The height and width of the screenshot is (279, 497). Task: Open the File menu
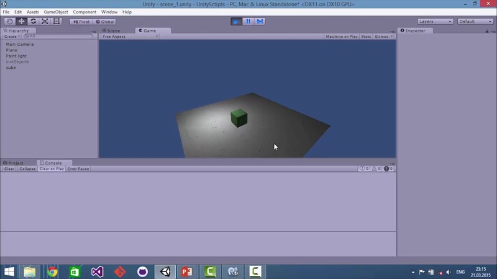coord(6,12)
